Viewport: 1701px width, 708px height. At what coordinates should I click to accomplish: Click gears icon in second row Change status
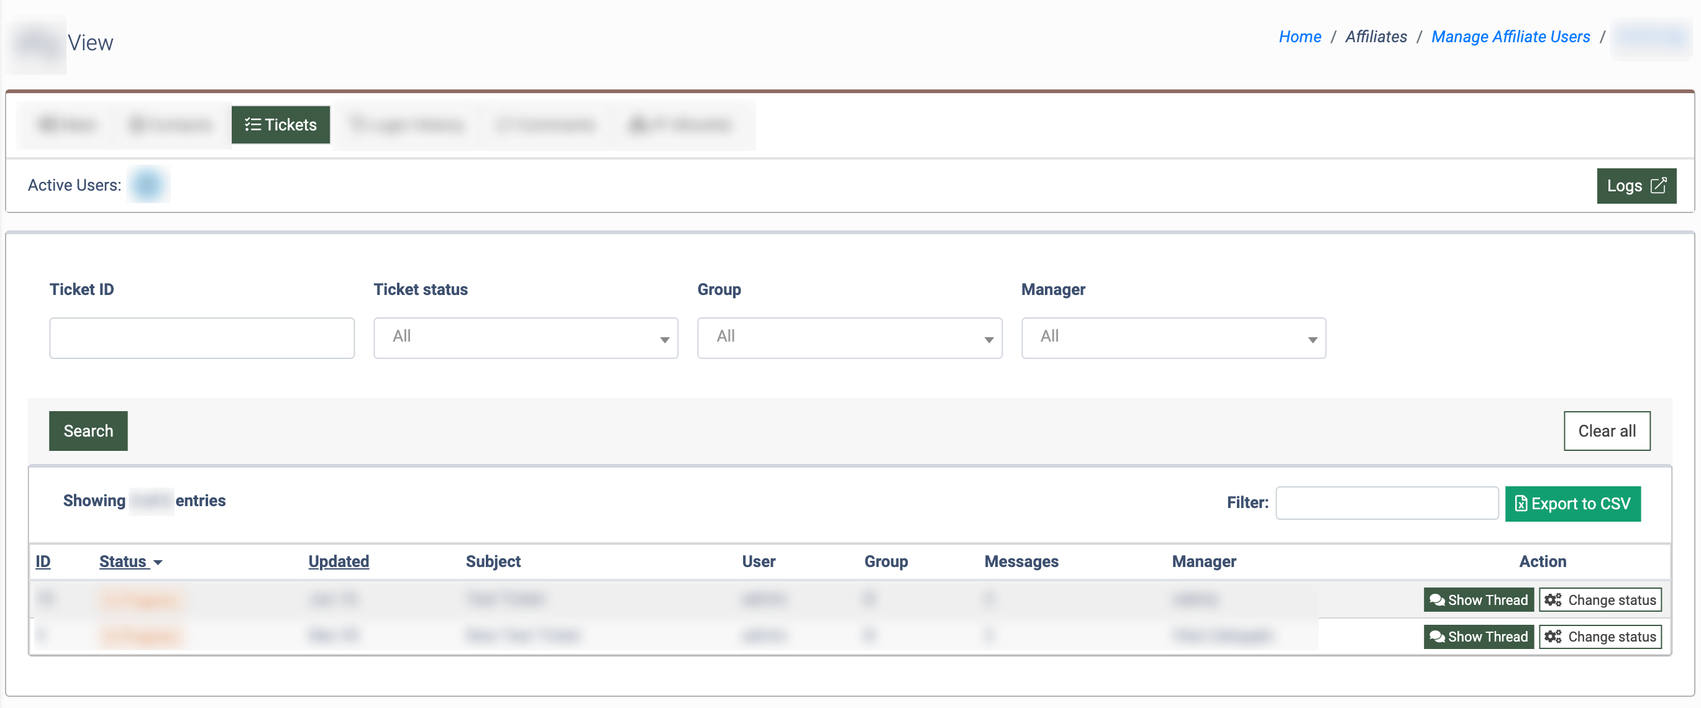tap(1553, 637)
